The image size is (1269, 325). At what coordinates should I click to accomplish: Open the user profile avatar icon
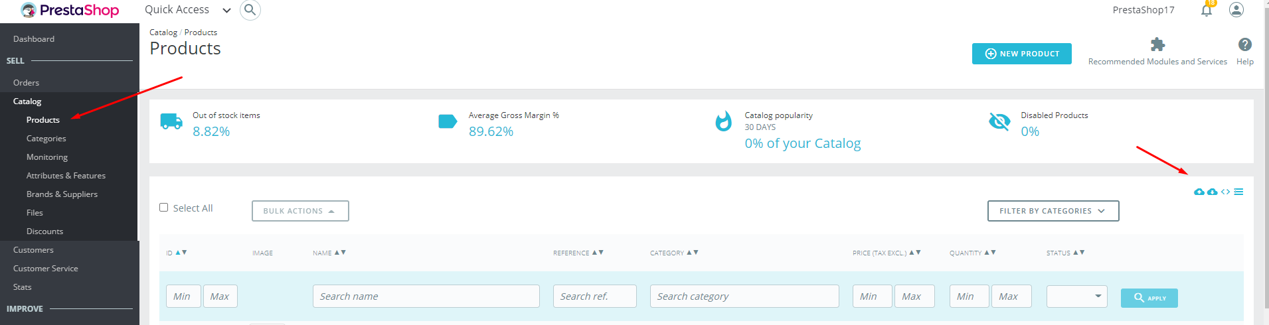(x=1236, y=10)
